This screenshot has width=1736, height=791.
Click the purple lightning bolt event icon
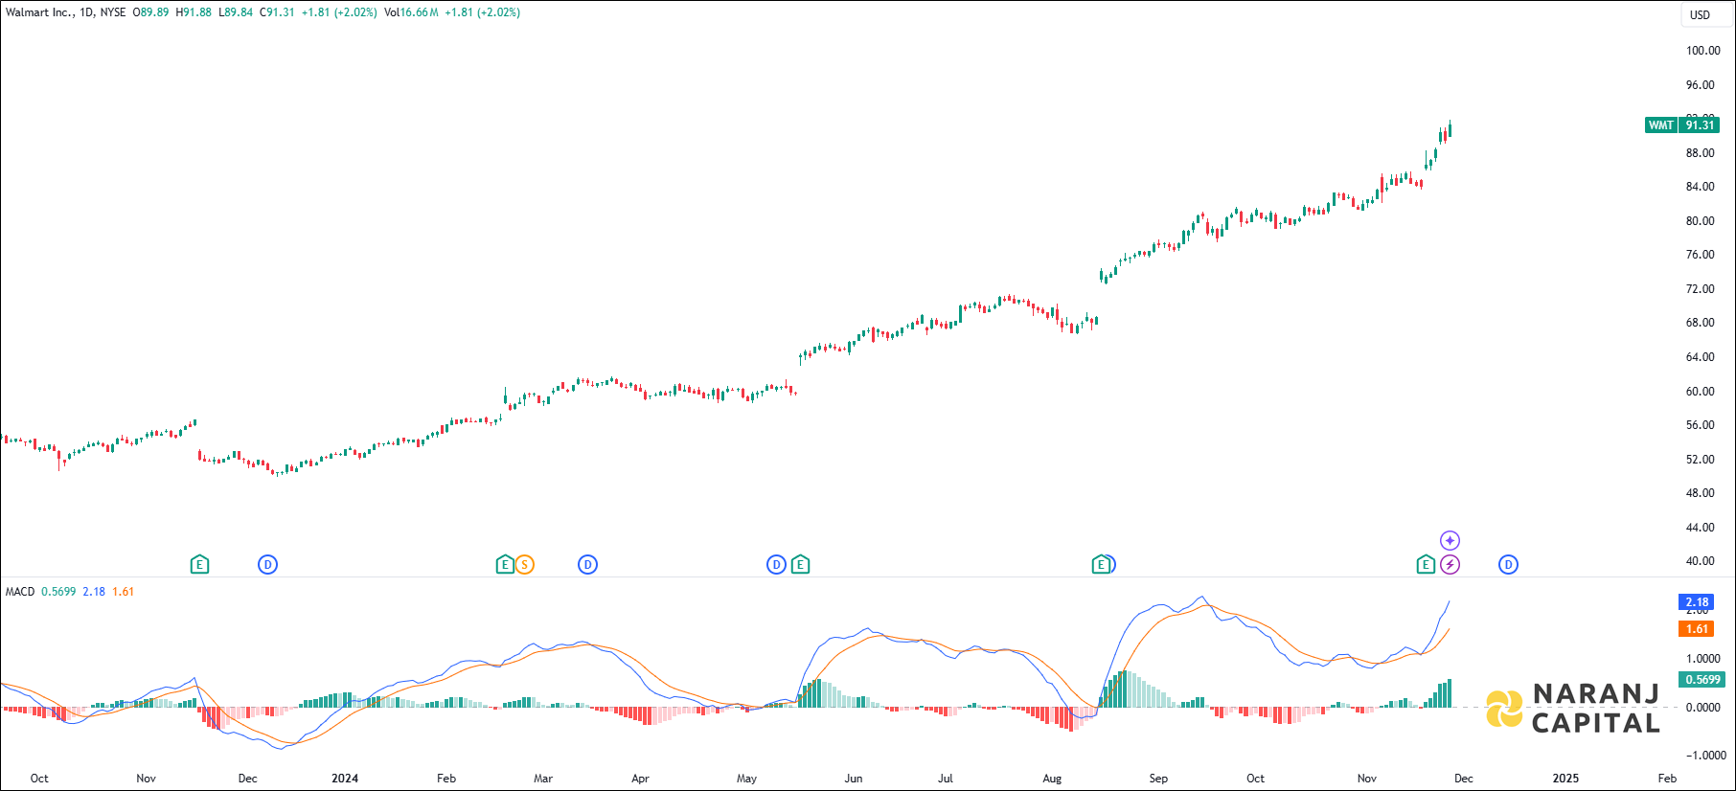click(x=1450, y=565)
